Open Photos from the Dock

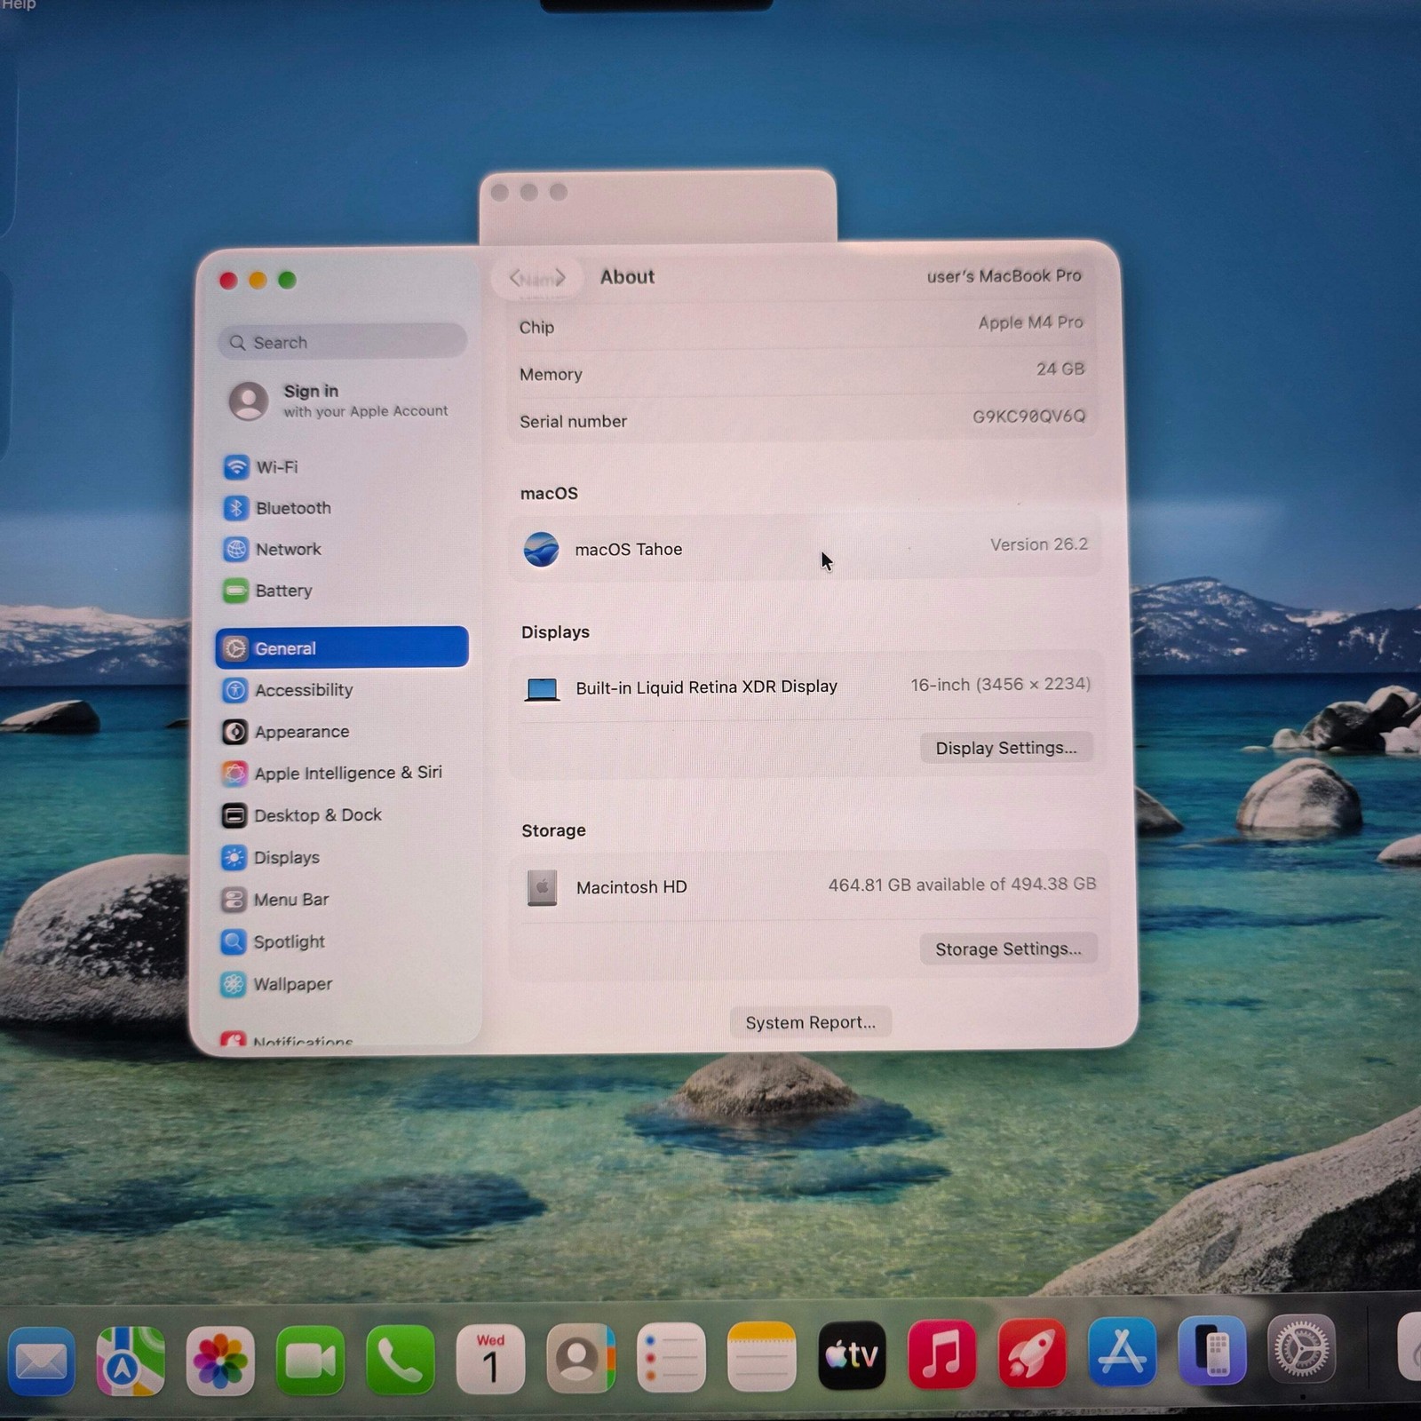220,1360
